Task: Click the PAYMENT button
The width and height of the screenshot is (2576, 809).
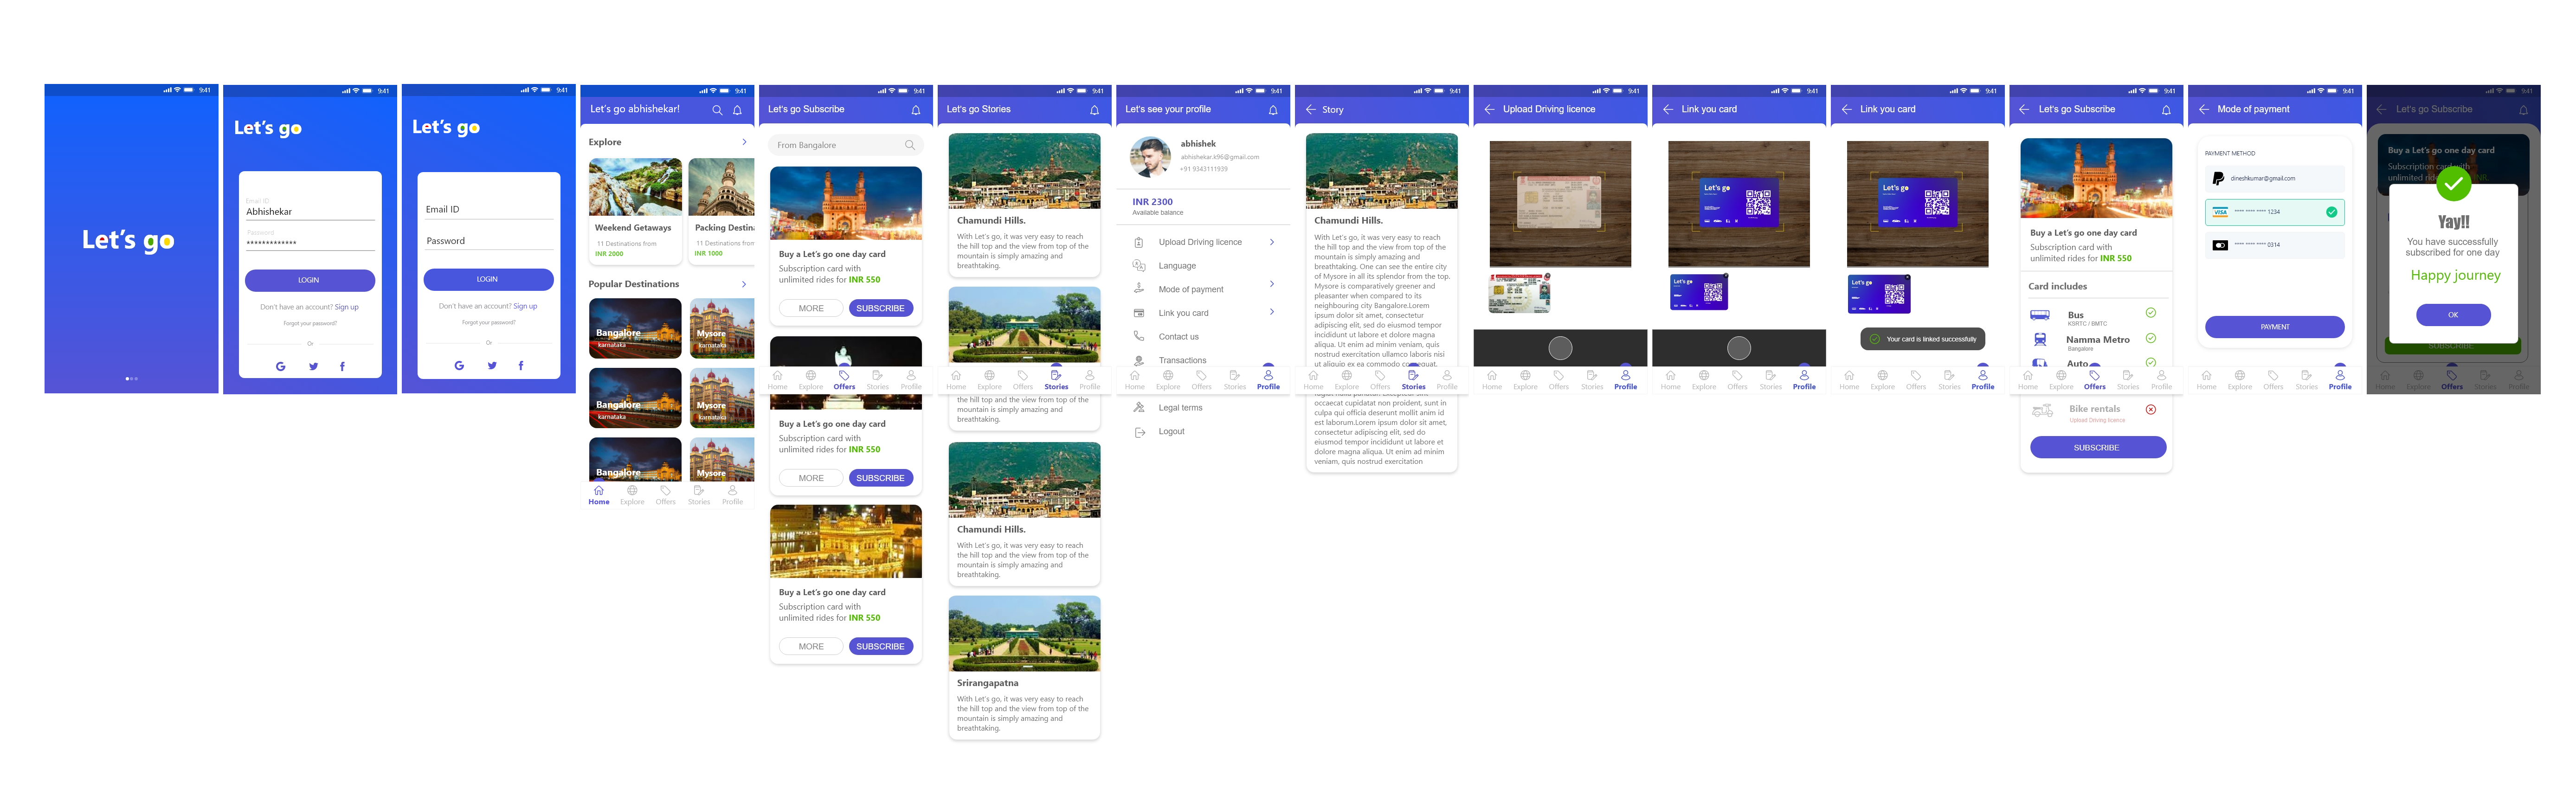Action: [x=2274, y=327]
